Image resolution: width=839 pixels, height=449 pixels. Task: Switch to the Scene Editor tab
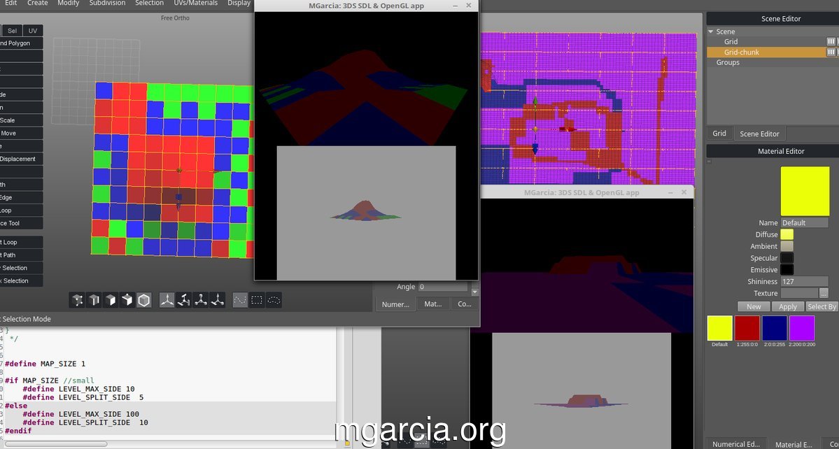pyautogui.click(x=759, y=134)
